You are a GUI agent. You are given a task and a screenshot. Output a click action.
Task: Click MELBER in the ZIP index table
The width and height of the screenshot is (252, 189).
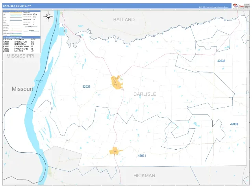click(x=19, y=51)
